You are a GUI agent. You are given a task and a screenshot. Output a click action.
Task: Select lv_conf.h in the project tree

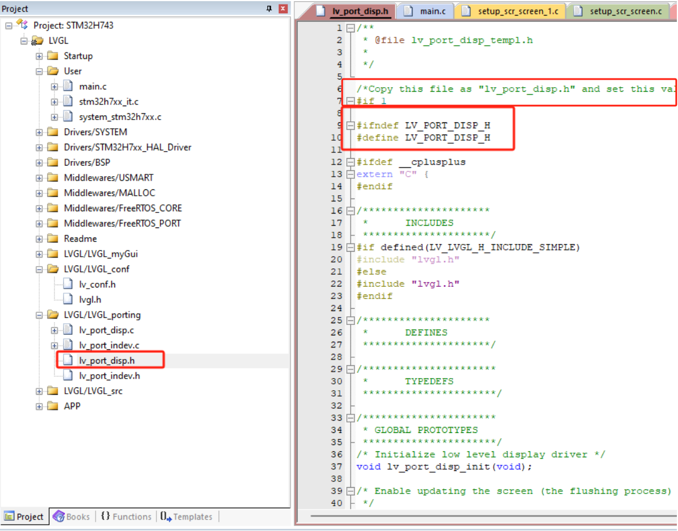point(98,285)
